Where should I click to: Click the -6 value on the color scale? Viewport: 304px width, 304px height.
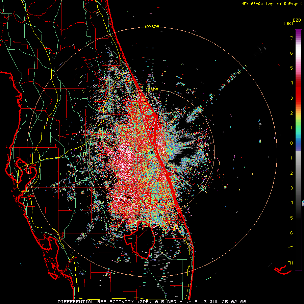(290, 233)
